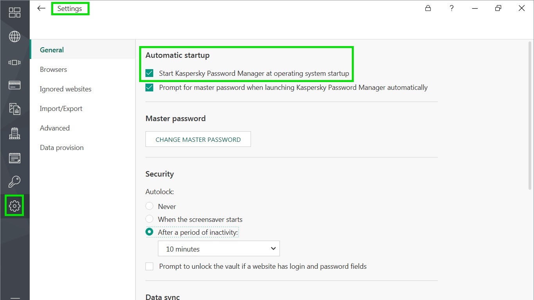The height and width of the screenshot is (300, 534).
Task: Open Notes icon in sidebar
Action: click(x=14, y=158)
